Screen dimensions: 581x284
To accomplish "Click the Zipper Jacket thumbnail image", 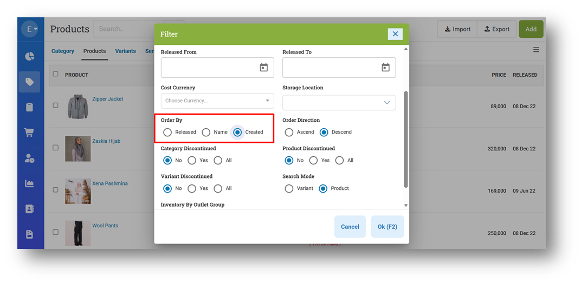I will [x=78, y=107].
